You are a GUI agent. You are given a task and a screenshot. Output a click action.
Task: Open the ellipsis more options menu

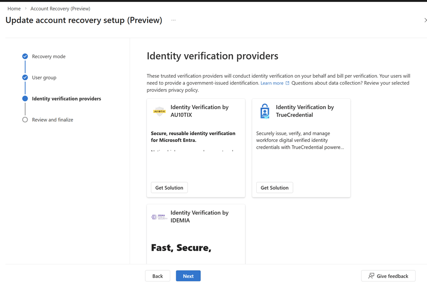tap(174, 20)
